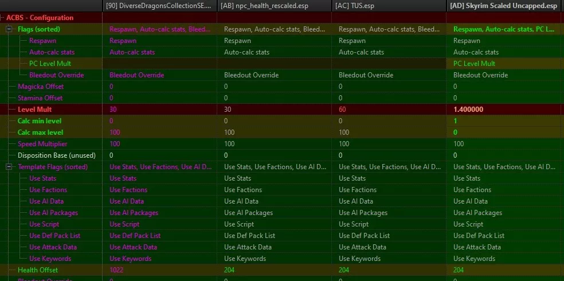Click Use Script cell in Skyrim Scaled Uncapped column
The image size is (564, 281).
(x=468, y=224)
